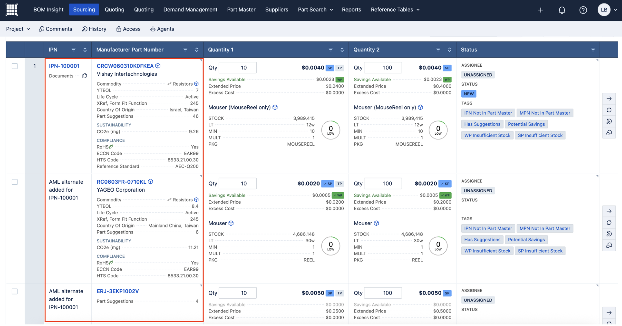Click the filter icon in Status column header
Viewport: 622px width, 326px height.
(593, 50)
